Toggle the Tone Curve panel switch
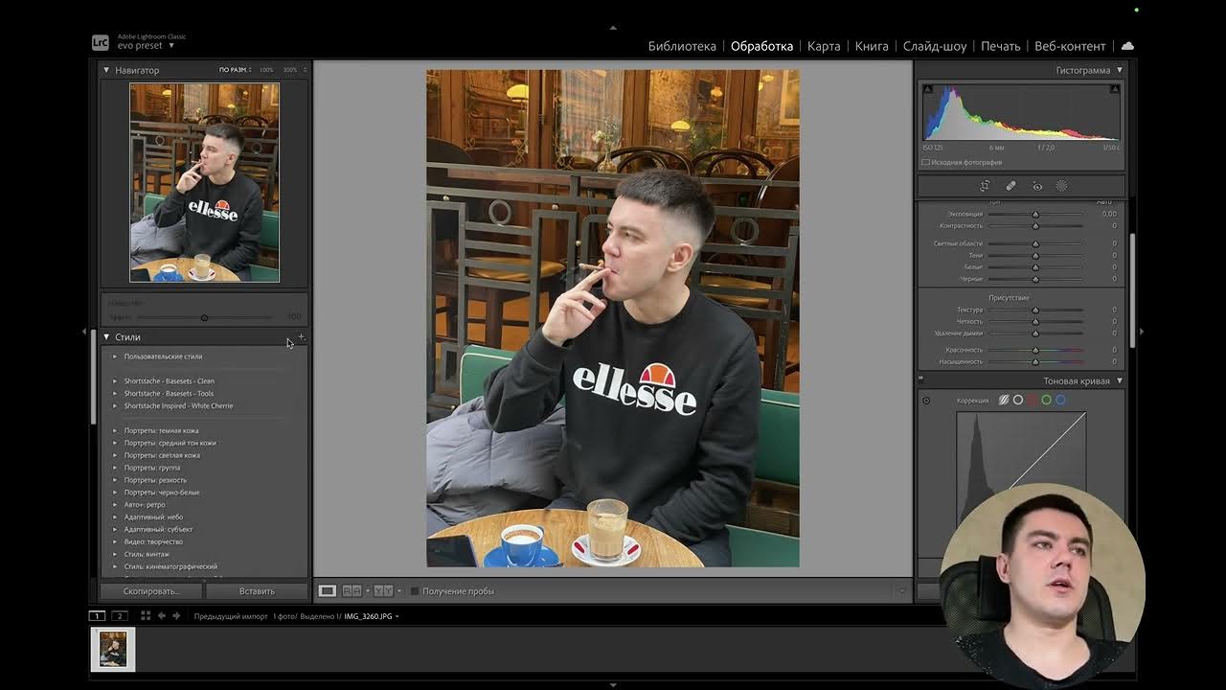The height and width of the screenshot is (690, 1226). click(921, 379)
